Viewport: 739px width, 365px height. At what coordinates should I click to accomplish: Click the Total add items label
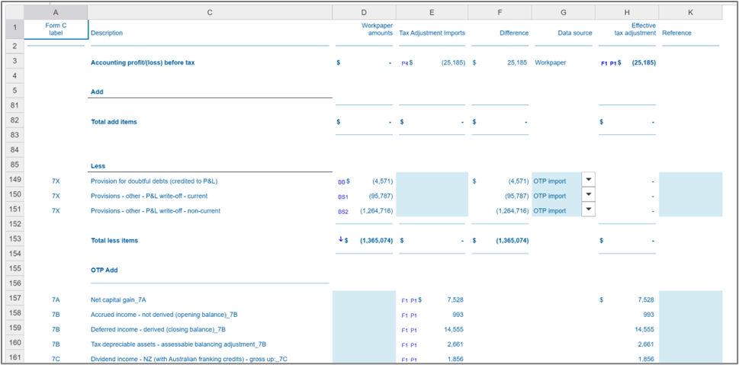tap(114, 121)
